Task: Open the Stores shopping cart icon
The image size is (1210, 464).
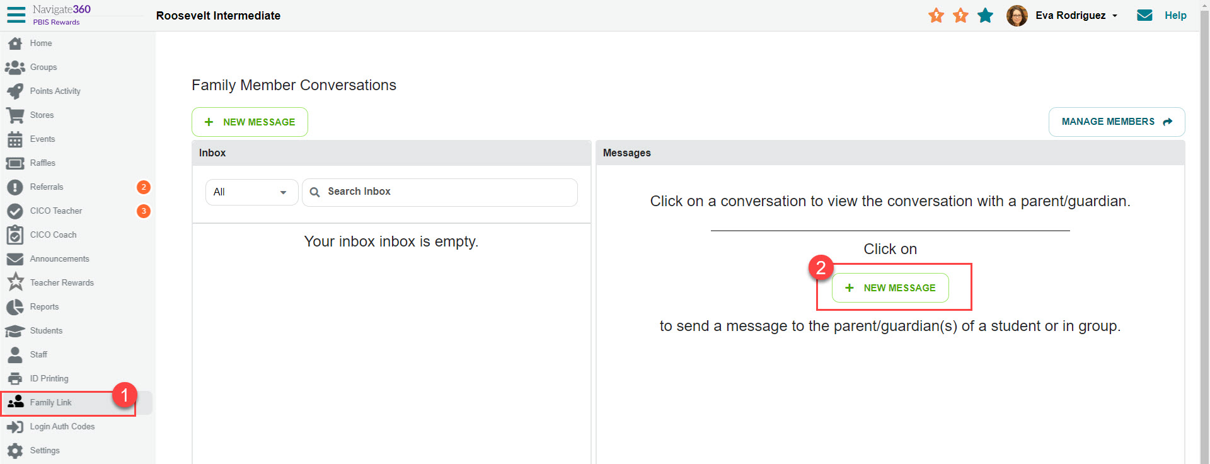Action: click(x=15, y=115)
